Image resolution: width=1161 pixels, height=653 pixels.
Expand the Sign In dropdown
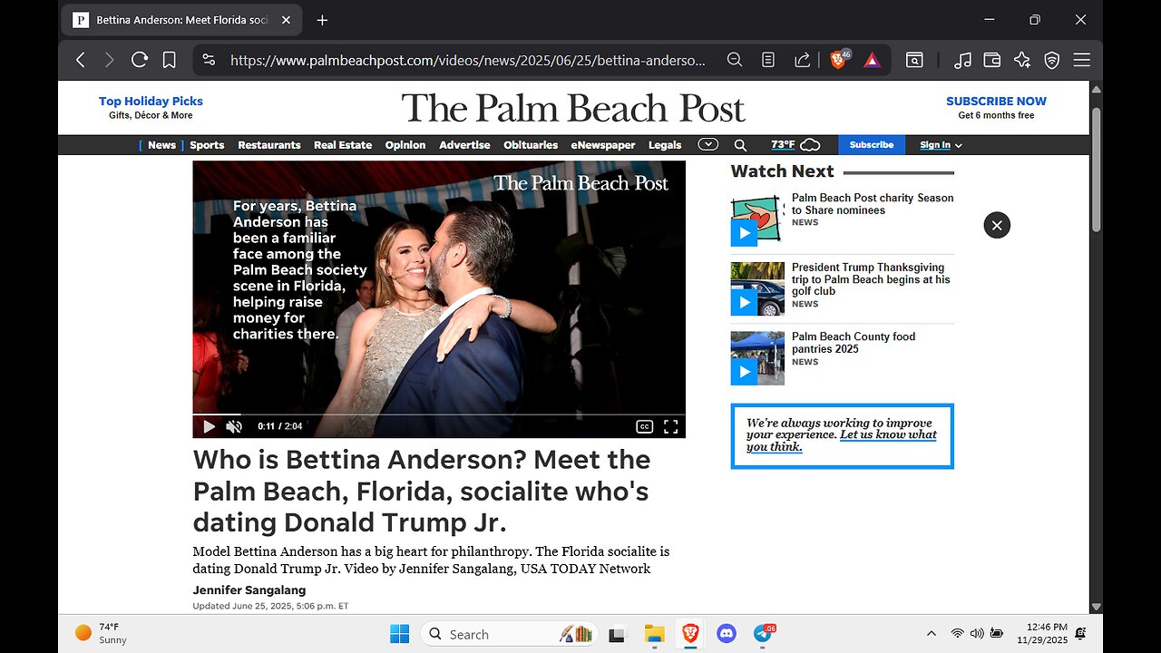941,145
